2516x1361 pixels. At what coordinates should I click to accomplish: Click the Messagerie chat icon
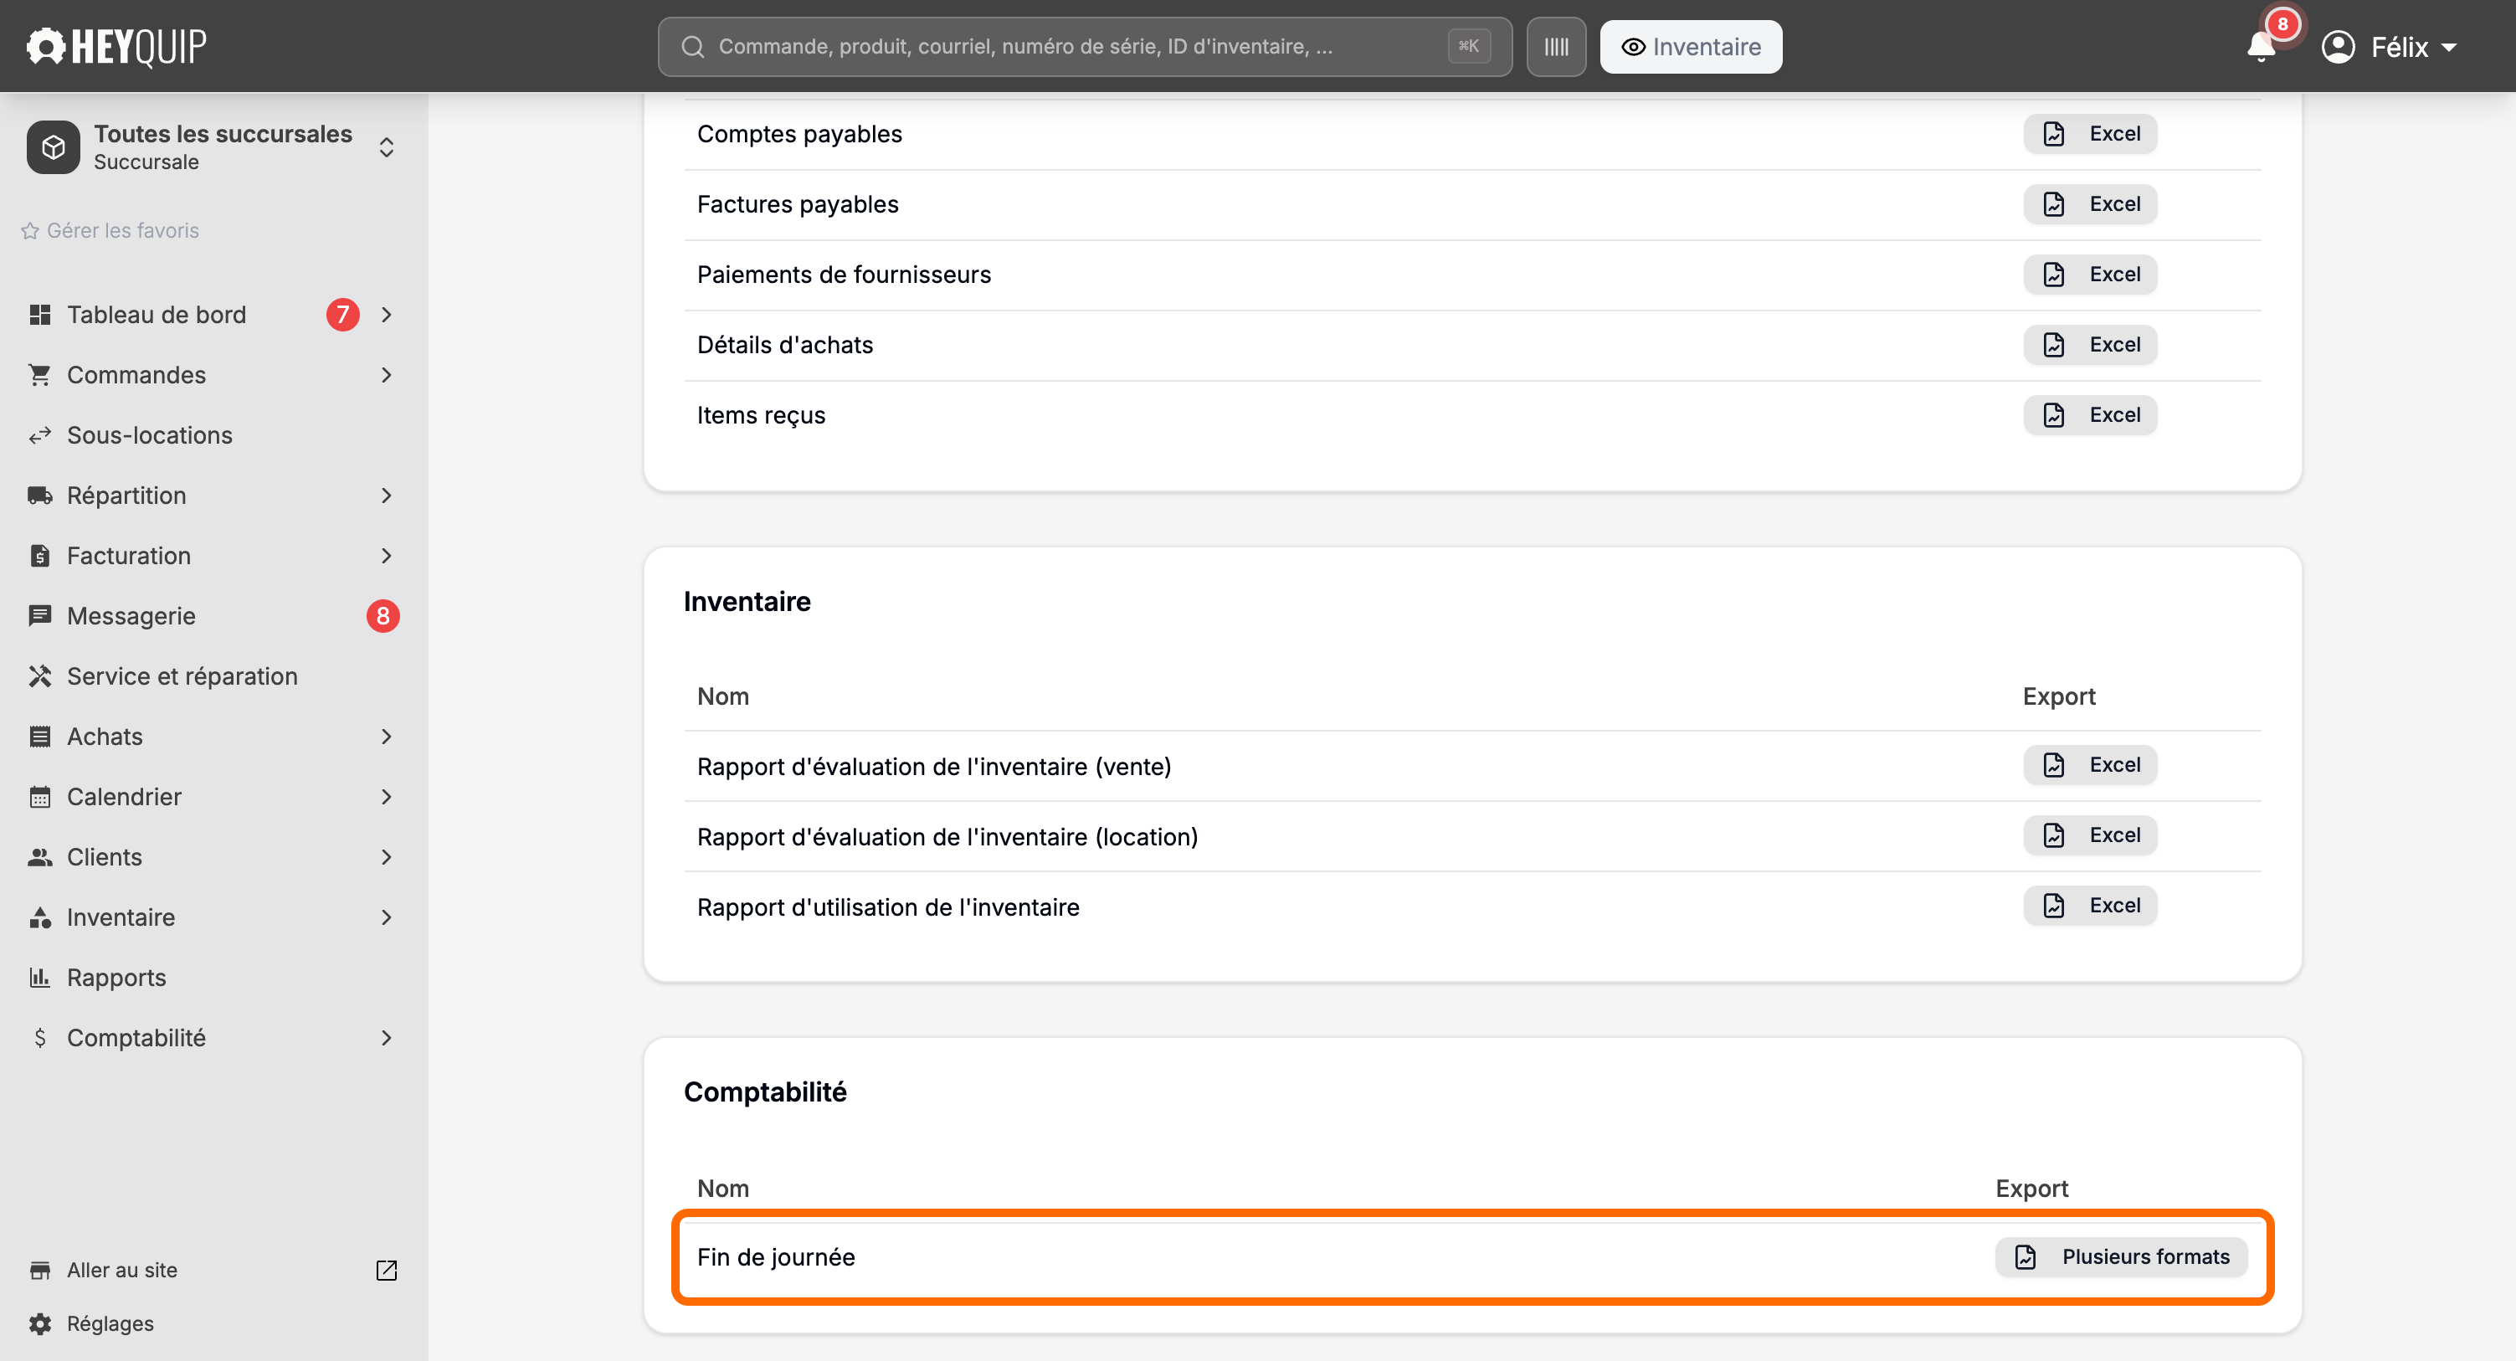click(x=40, y=615)
